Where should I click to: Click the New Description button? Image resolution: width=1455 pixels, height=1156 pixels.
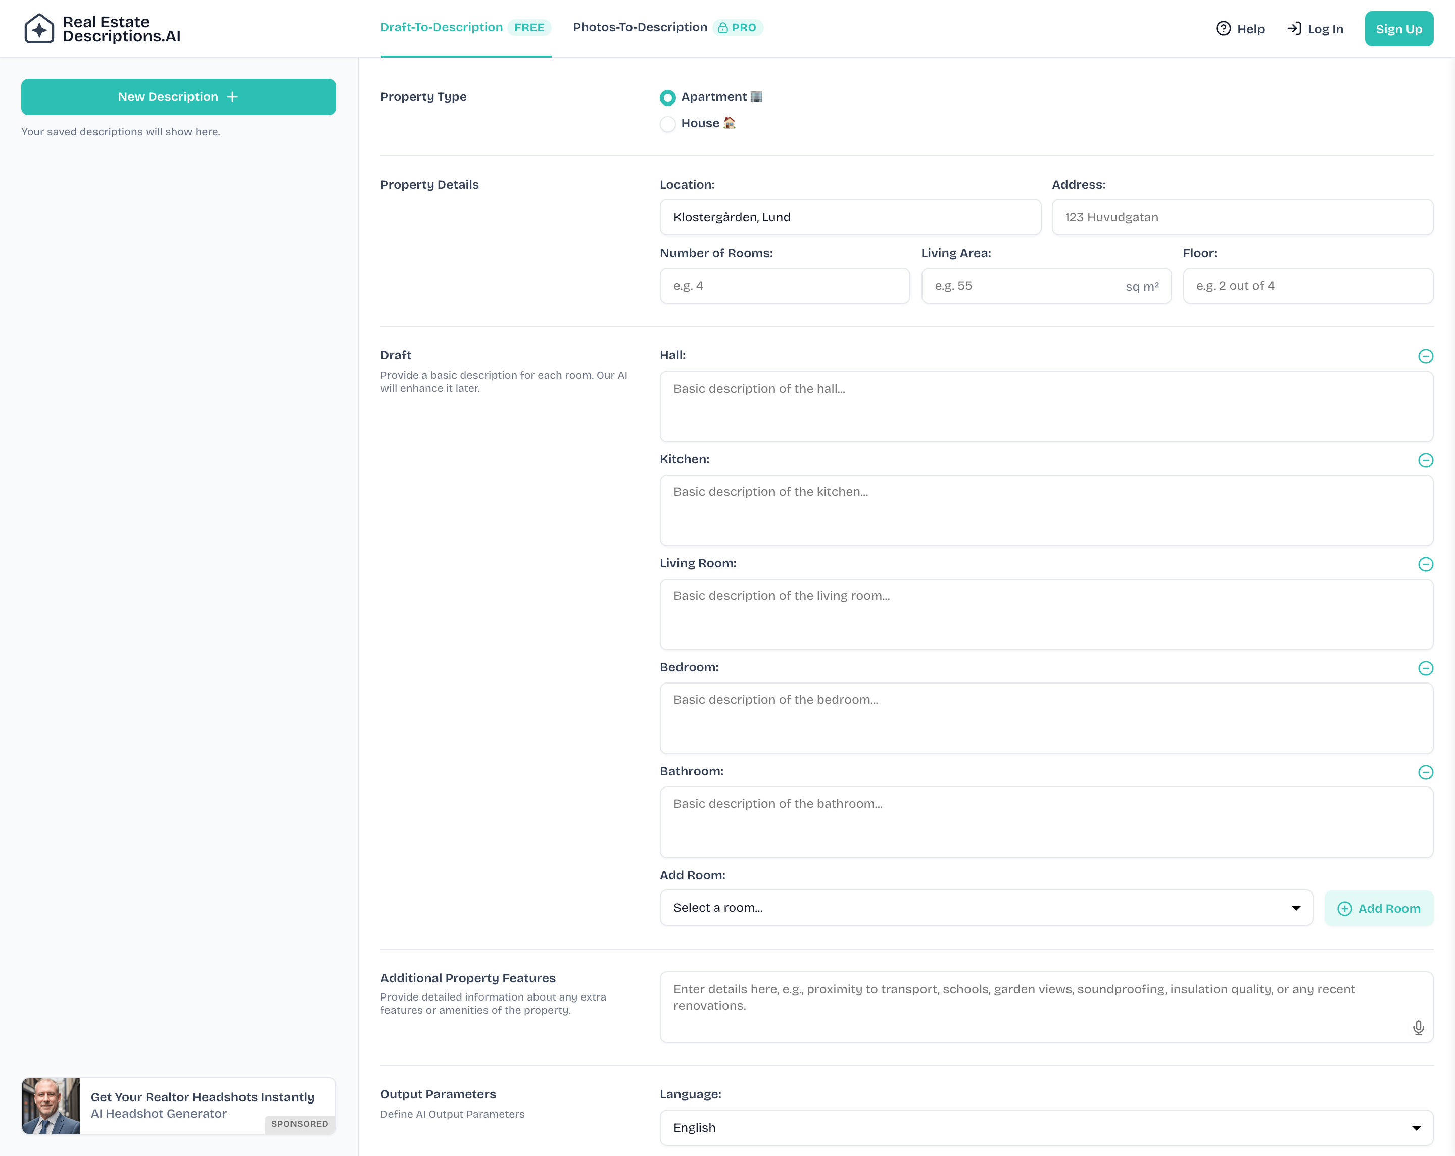tap(178, 96)
